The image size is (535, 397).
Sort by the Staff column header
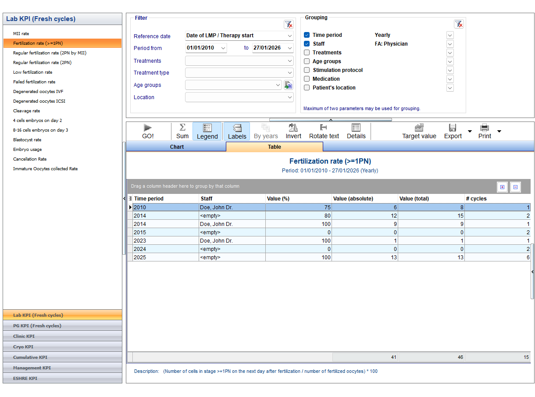[x=232, y=199]
